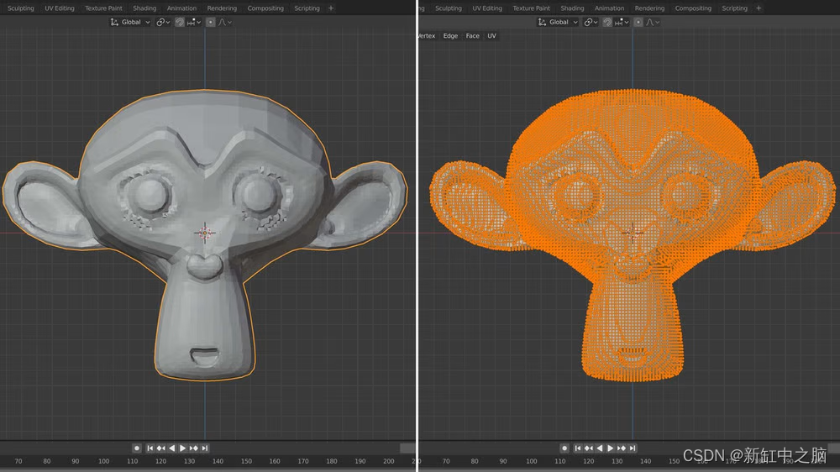
Task: Open proportional falloff dropdown in right window
Action: click(653, 22)
